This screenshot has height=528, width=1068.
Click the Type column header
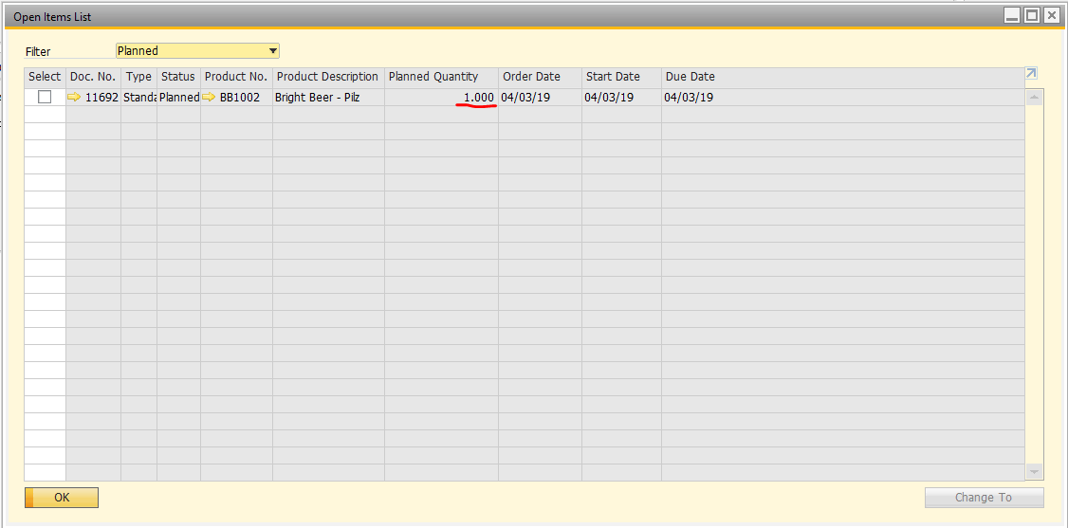[138, 77]
